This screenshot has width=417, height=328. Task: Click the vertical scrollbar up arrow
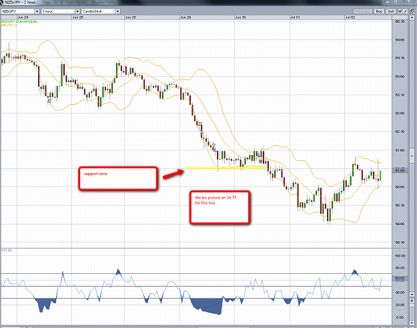tap(412, 17)
